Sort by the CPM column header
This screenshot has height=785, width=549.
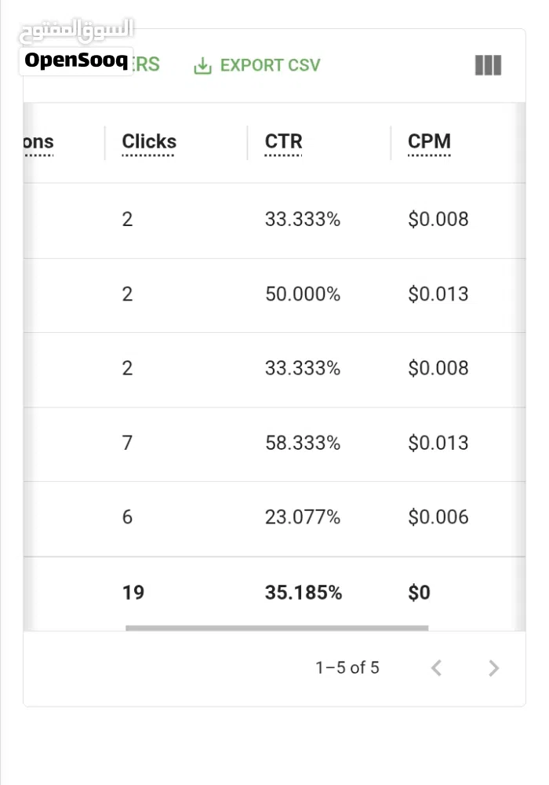[x=430, y=141]
